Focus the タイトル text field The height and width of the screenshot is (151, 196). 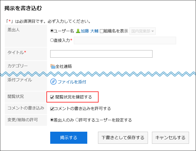coord(101,54)
